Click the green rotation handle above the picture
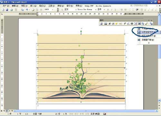This screenshot has height=116, width=161. (81, 31)
